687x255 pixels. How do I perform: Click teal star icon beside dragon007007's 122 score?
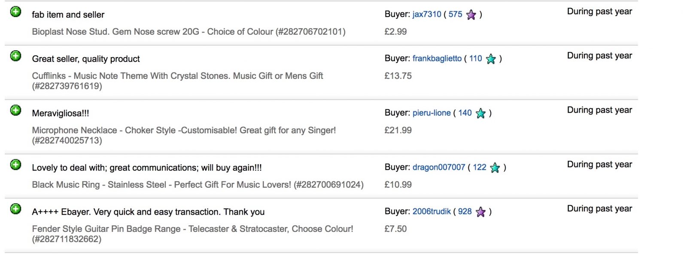coord(495,168)
